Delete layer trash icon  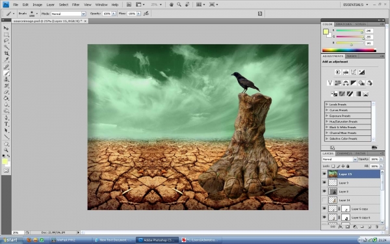point(376,227)
